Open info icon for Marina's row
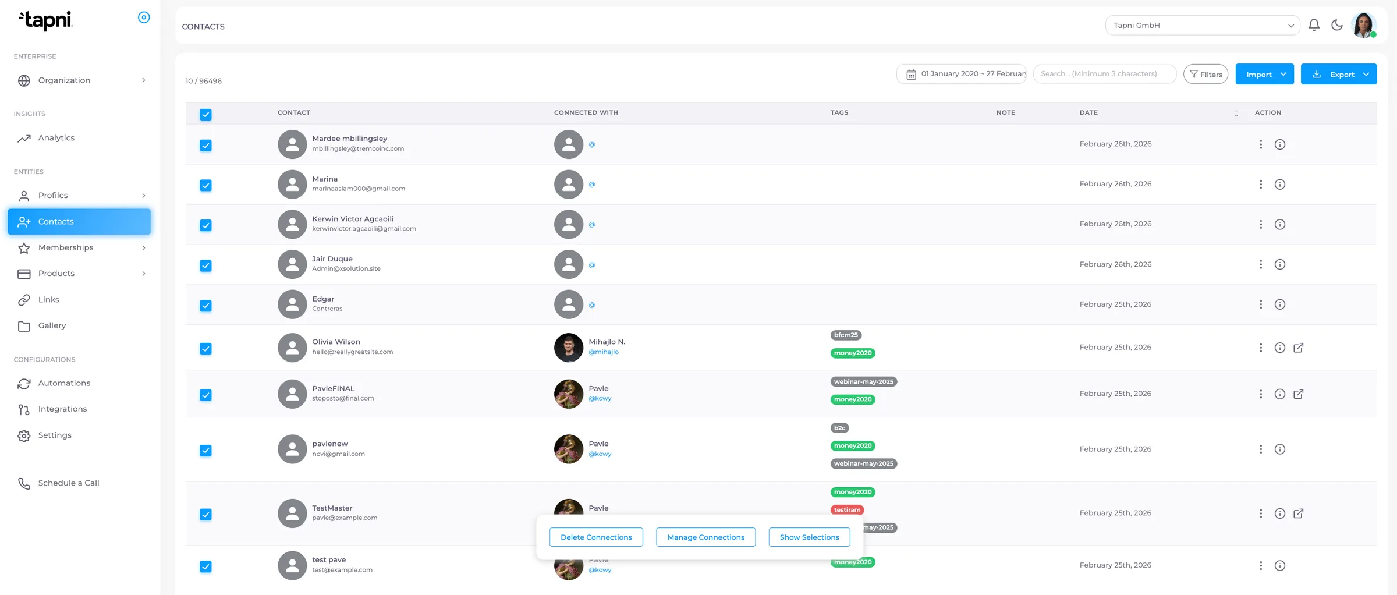 pyautogui.click(x=1279, y=185)
